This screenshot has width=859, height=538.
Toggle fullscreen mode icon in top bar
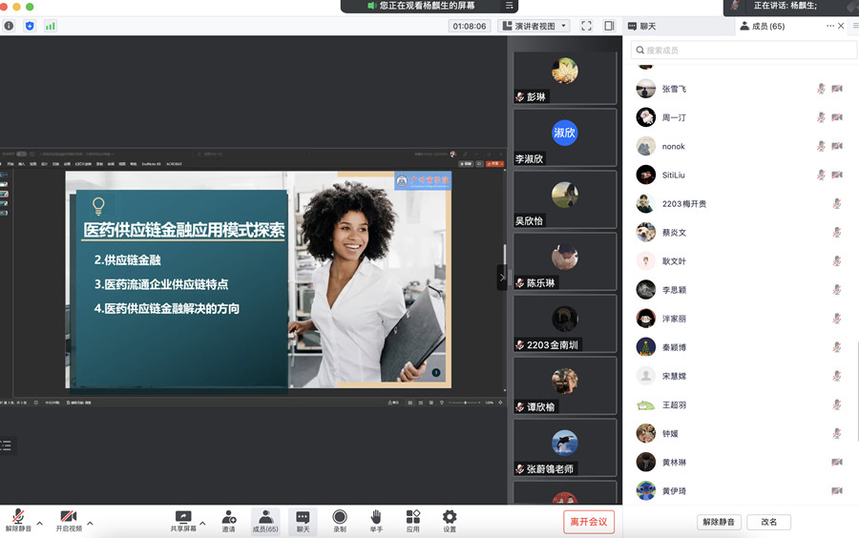click(586, 26)
